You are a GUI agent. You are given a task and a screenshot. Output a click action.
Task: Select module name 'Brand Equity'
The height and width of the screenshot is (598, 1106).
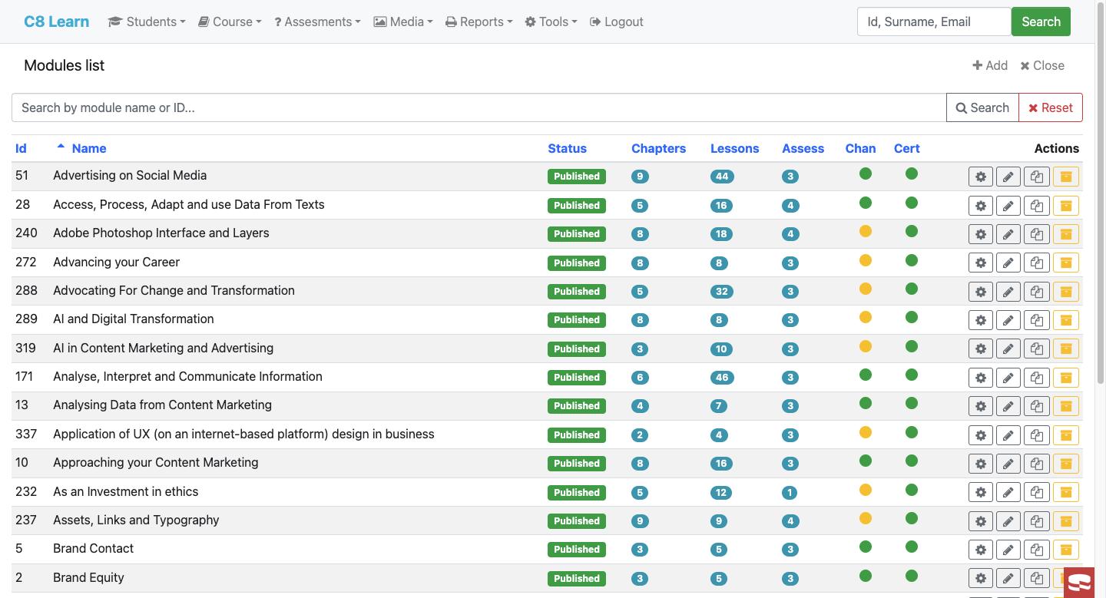88,577
